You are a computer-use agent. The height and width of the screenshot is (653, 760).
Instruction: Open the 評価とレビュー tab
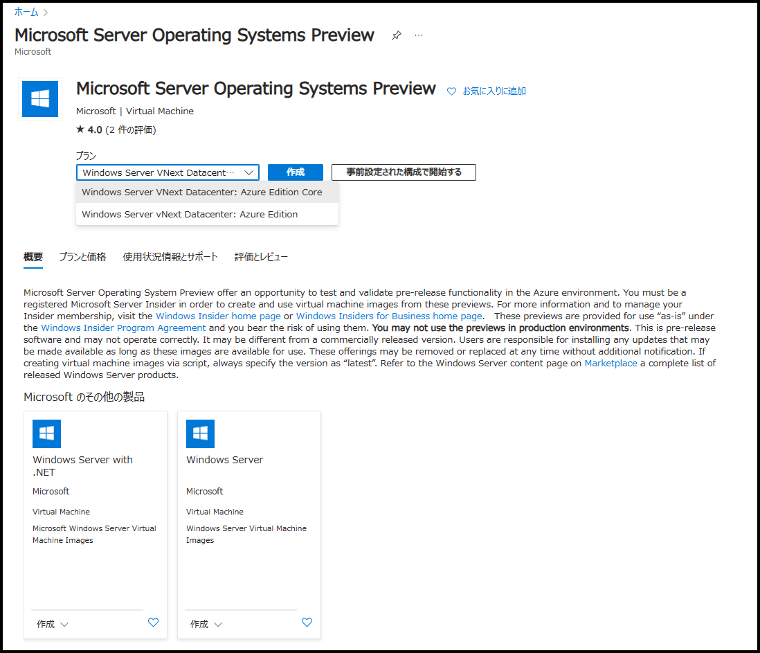261,257
